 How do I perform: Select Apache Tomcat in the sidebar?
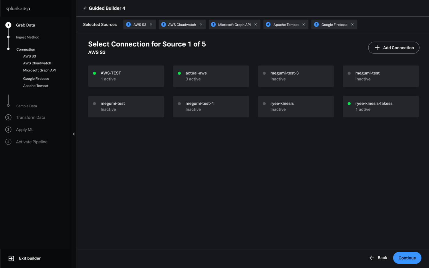(x=36, y=86)
